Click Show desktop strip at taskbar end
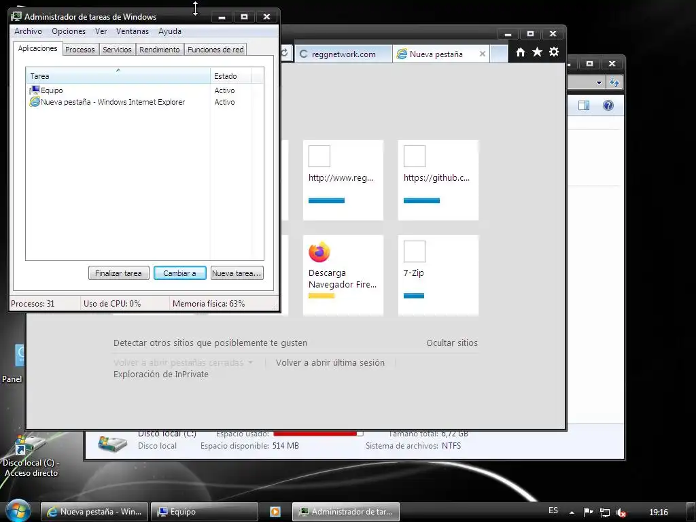Screen dimensions: 696x522 point(691,512)
